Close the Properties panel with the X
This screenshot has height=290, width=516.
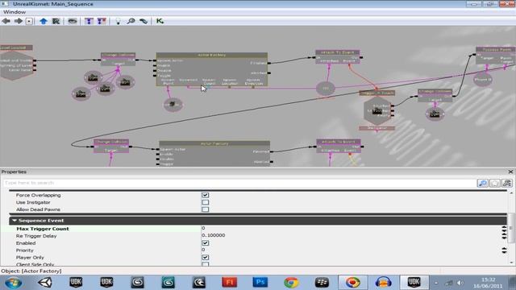tap(510, 172)
